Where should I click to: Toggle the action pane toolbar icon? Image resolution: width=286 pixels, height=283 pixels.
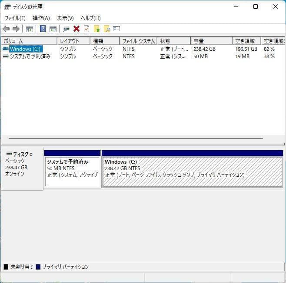coord(53,29)
